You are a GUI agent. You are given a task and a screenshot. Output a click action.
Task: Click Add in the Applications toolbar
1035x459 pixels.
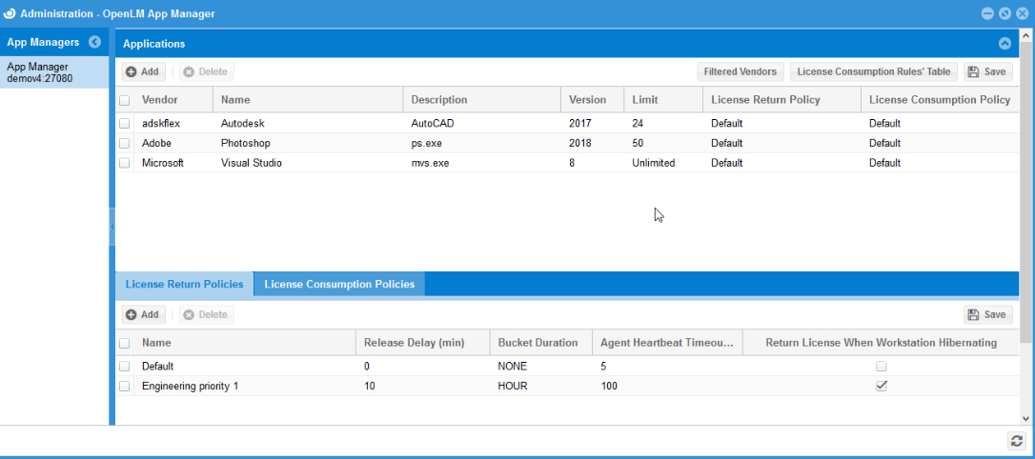pyautogui.click(x=143, y=71)
